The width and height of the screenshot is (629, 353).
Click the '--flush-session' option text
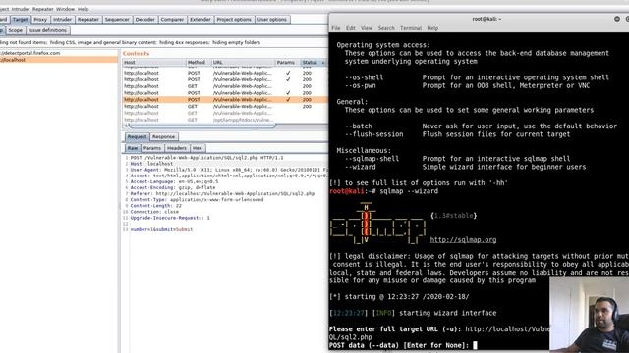(x=373, y=134)
